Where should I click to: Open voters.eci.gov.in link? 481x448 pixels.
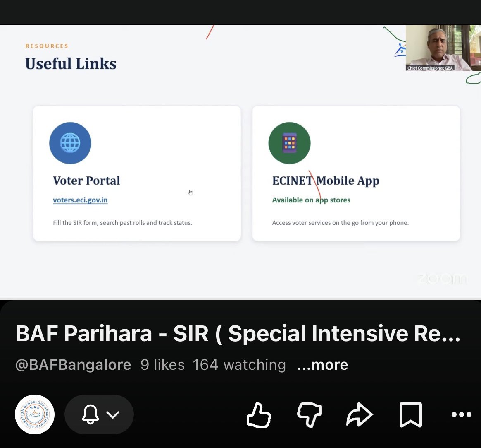point(80,200)
